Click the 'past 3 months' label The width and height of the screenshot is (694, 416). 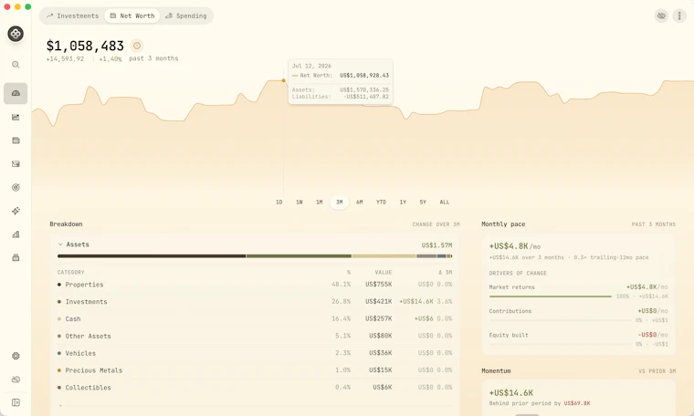point(153,58)
